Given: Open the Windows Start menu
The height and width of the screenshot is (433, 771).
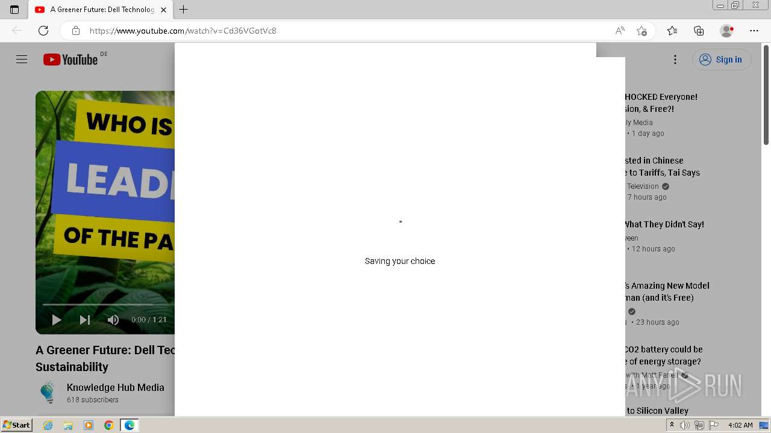Looking at the screenshot, I should click(x=16, y=425).
